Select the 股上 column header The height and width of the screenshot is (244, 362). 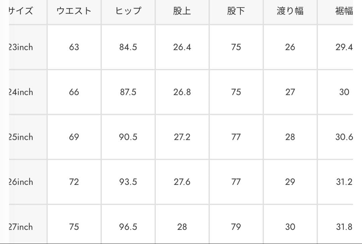[x=182, y=11]
